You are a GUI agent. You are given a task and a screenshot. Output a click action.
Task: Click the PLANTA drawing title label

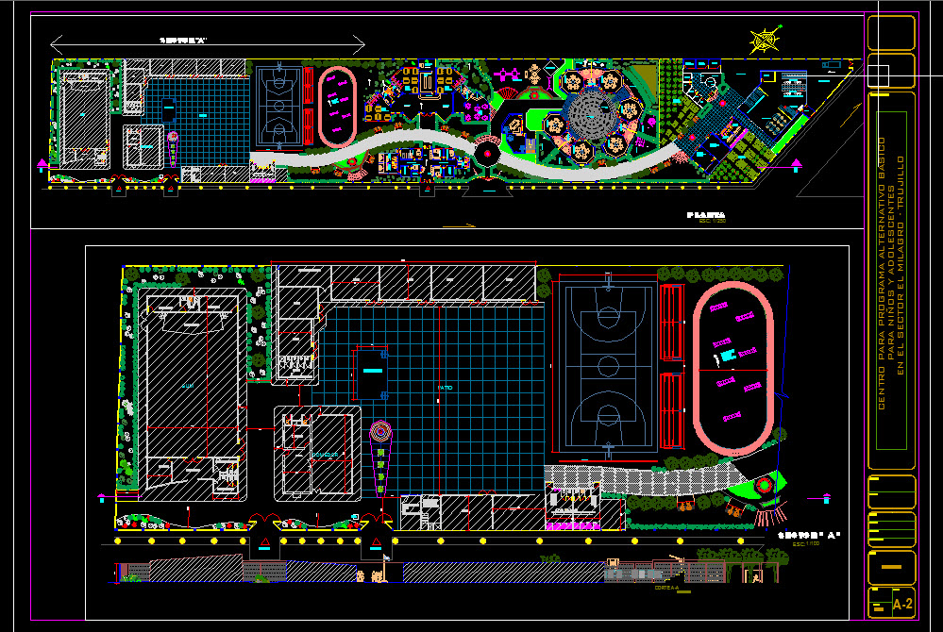click(x=706, y=214)
